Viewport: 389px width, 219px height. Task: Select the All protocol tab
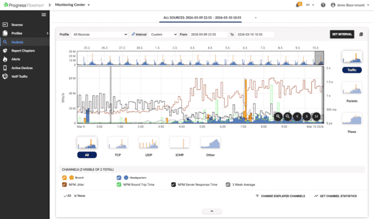click(x=87, y=155)
